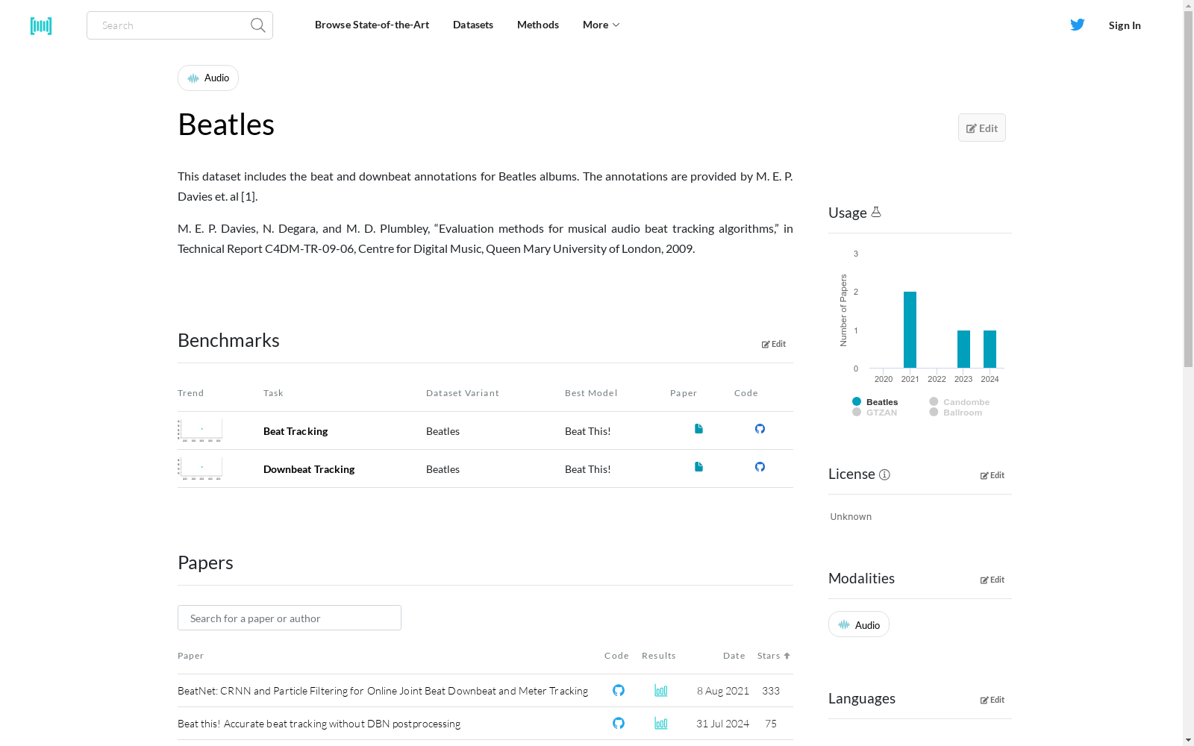Click the search magnifier icon

tap(258, 25)
